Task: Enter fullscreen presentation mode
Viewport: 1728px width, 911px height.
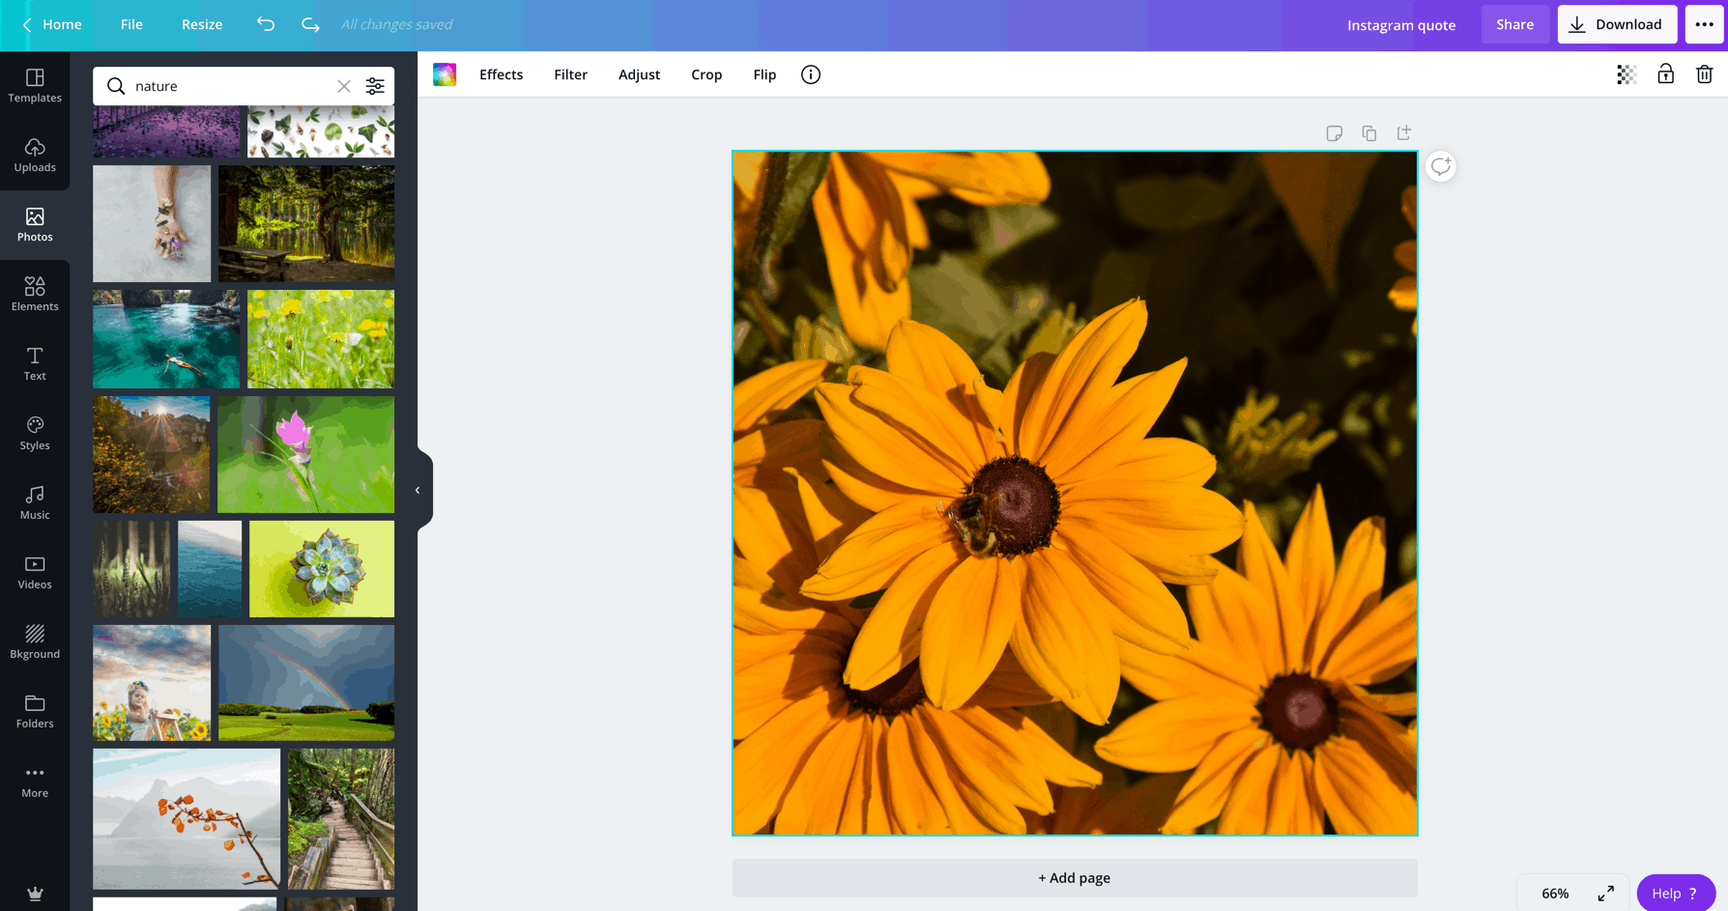Action: [x=1605, y=894]
